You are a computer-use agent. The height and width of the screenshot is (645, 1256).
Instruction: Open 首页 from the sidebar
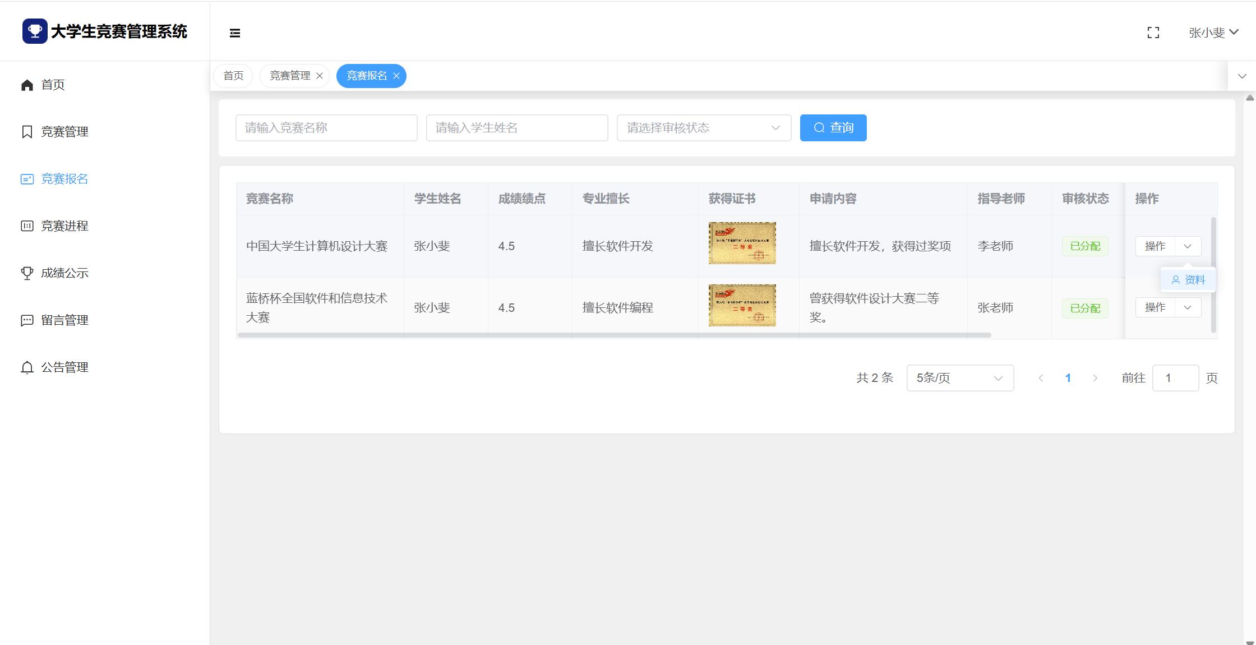pos(53,85)
